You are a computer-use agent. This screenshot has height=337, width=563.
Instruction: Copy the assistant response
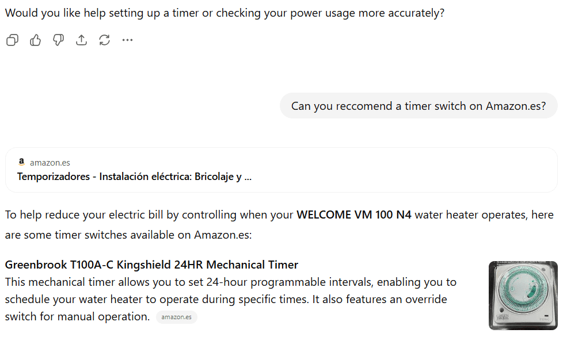(12, 40)
